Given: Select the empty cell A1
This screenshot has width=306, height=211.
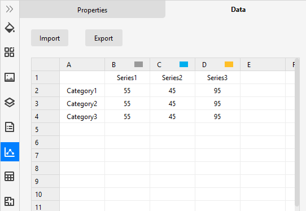Looking at the screenshot, I should click(82, 78).
